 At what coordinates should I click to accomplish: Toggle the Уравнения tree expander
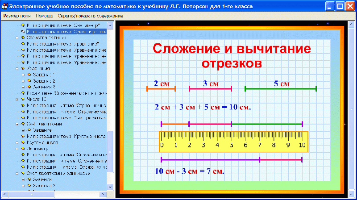click(x=17, y=69)
